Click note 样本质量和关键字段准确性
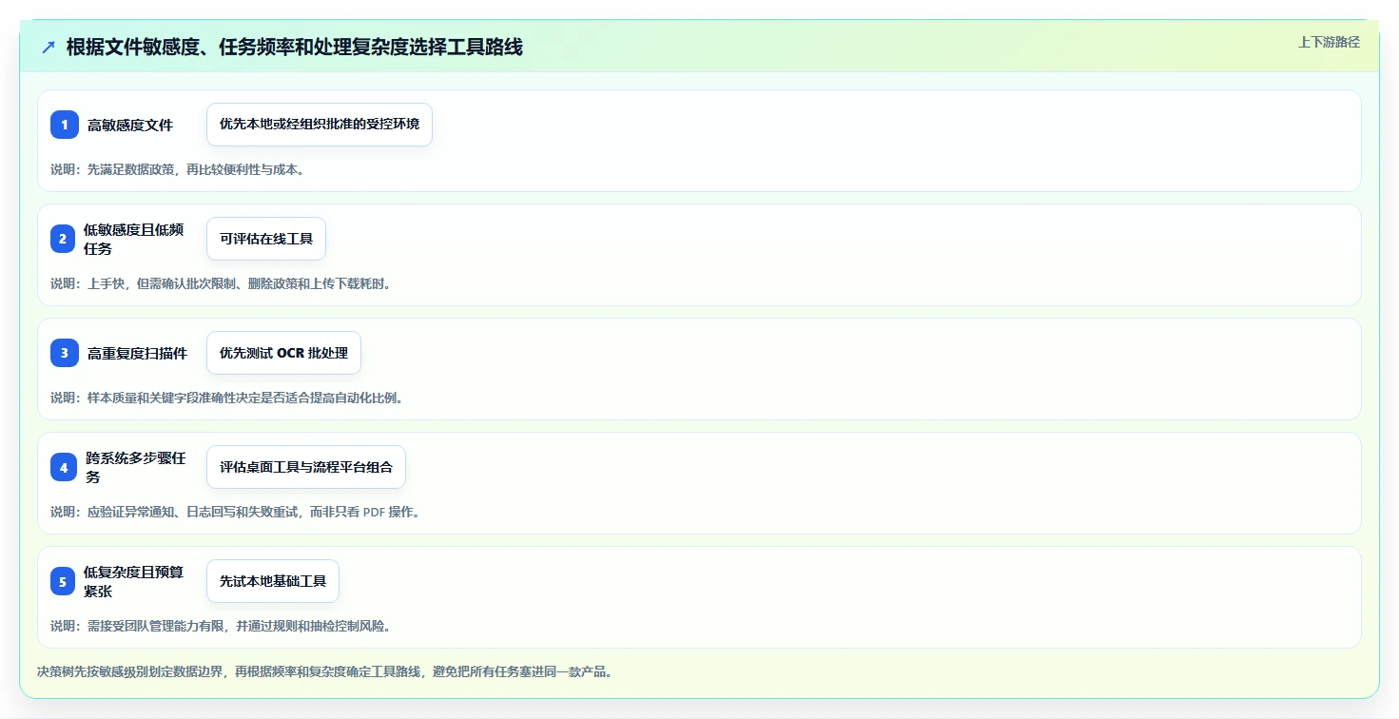This screenshot has height=719, width=1399. 227,398
